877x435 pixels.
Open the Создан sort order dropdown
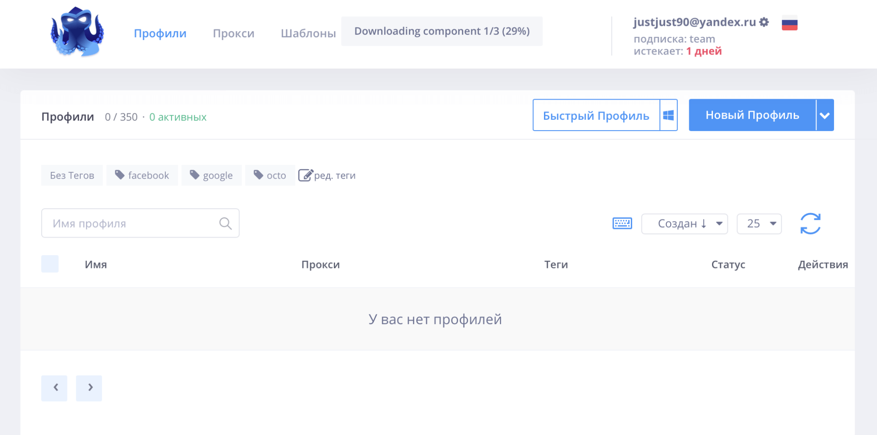pyautogui.click(x=684, y=224)
